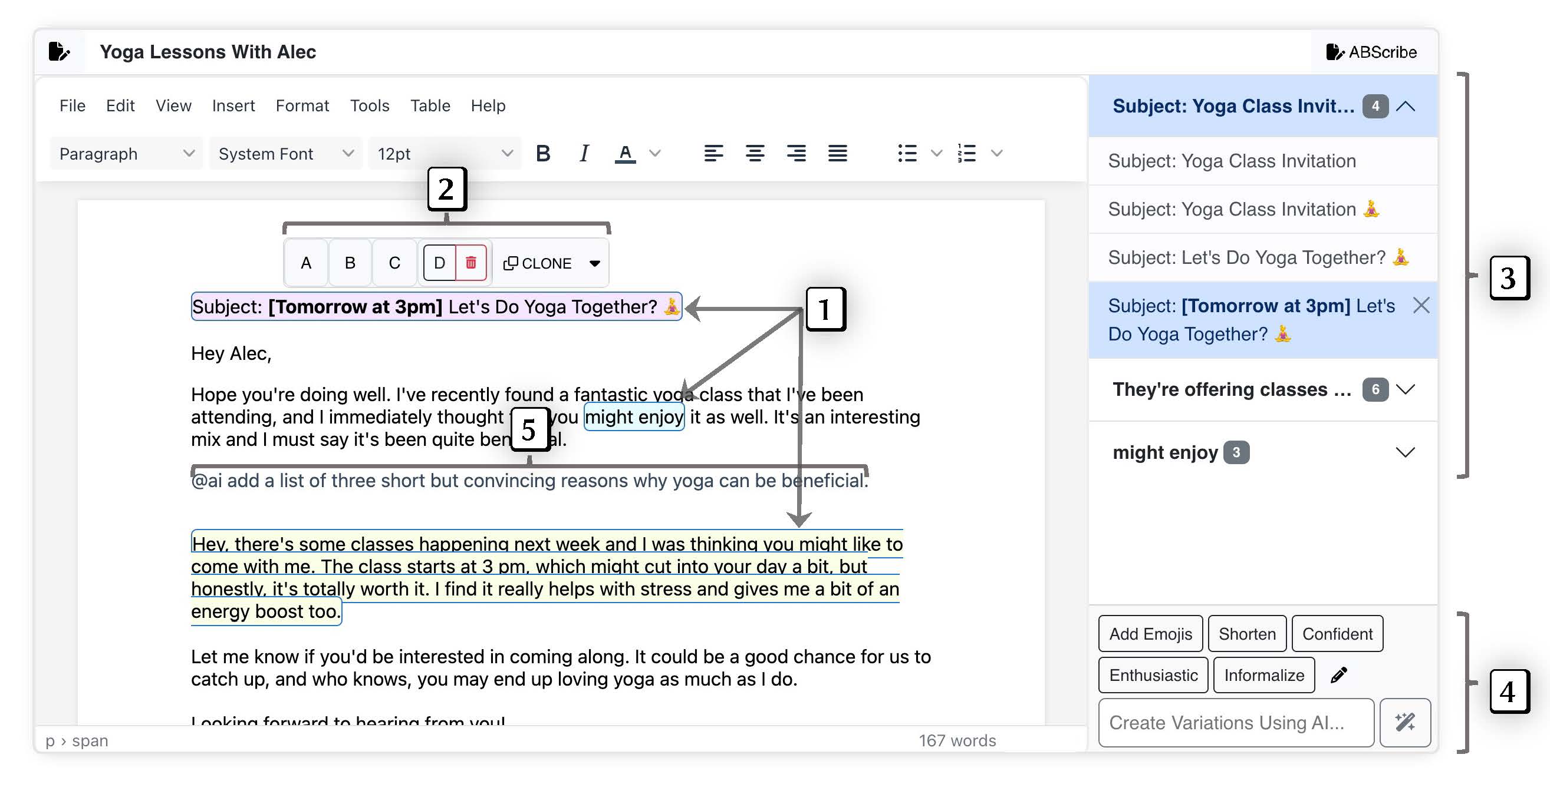Select the plain 'Subject: Yoga Class Invitation' variation
1550x794 pixels.
tap(1263, 161)
